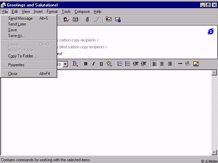Click the Insert Picture icon
Screen dimensions: 218x163
click(x=196, y=64)
